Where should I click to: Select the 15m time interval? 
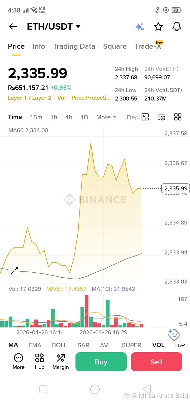(x=36, y=117)
